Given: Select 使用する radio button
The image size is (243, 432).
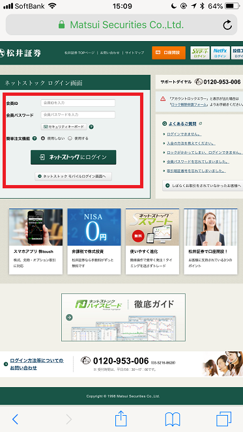Looking at the screenshot, I should tap(70, 139).
